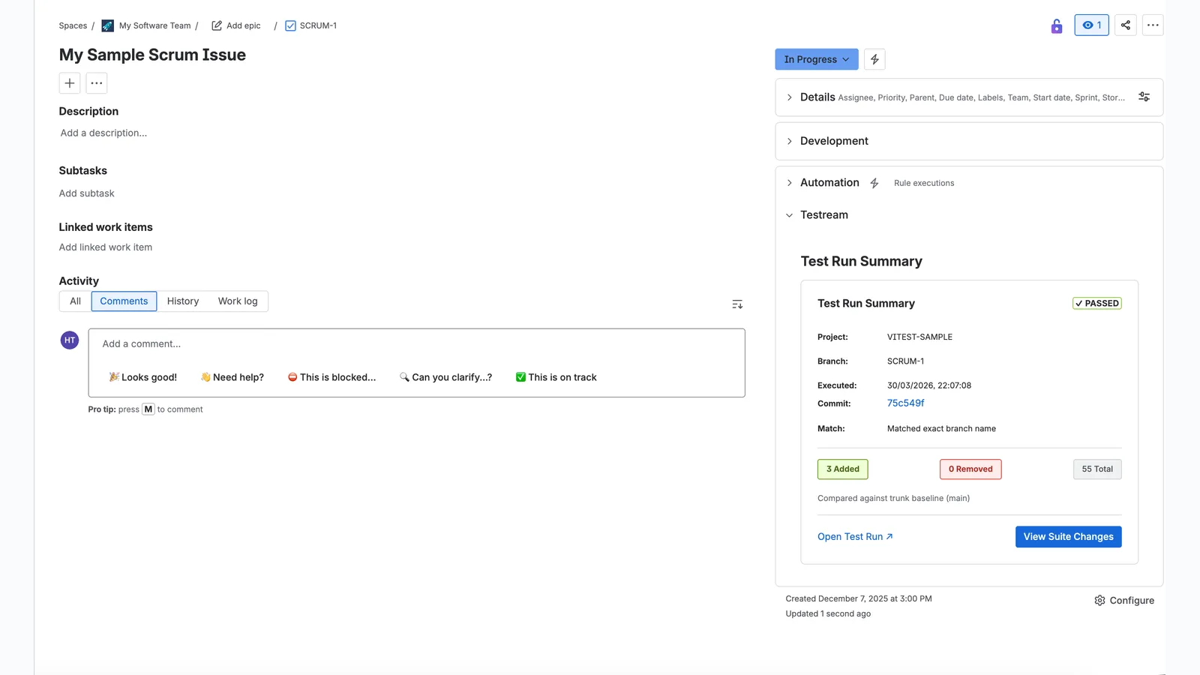Open the share icon button

tap(1125, 25)
